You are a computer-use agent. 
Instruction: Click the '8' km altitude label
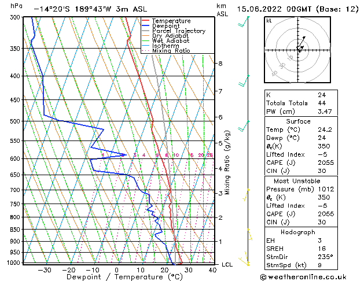tap(220, 63)
